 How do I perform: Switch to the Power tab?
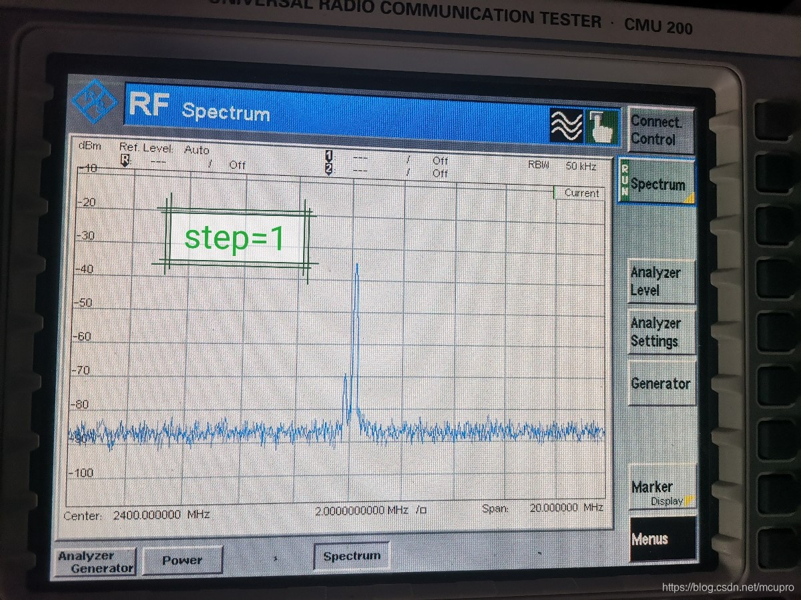click(182, 561)
